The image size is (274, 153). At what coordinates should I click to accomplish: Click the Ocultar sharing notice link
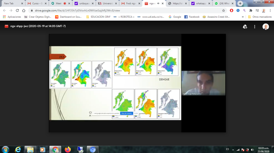(x=136, y=113)
